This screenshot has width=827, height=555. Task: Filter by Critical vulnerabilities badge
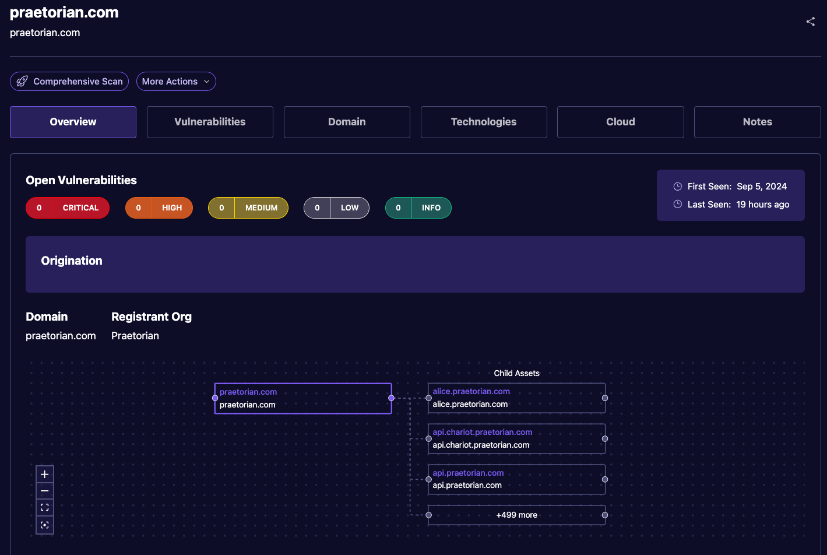[x=68, y=208]
